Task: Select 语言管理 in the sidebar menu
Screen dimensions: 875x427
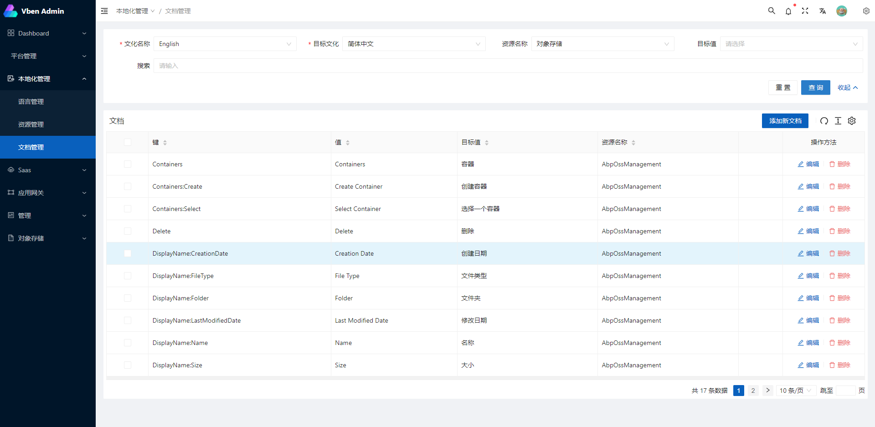Action: (x=31, y=101)
